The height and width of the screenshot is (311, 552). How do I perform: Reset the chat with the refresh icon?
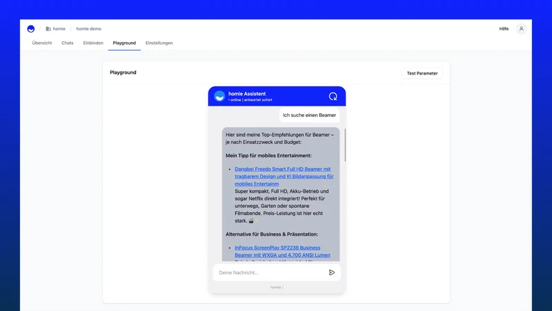click(x=333, y=96)
